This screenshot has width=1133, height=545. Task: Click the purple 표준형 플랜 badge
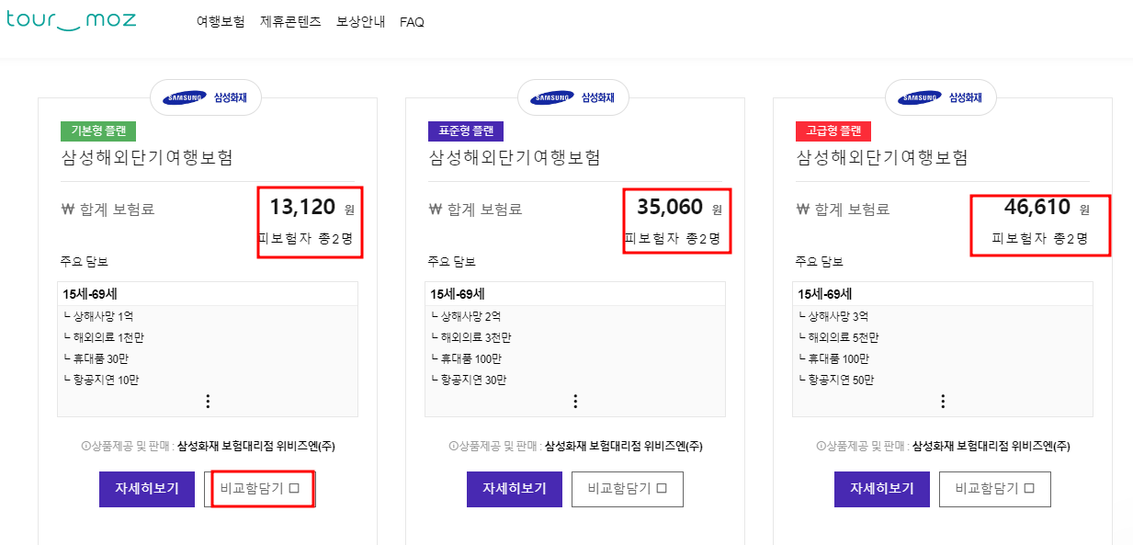click(x=466, y=131)
